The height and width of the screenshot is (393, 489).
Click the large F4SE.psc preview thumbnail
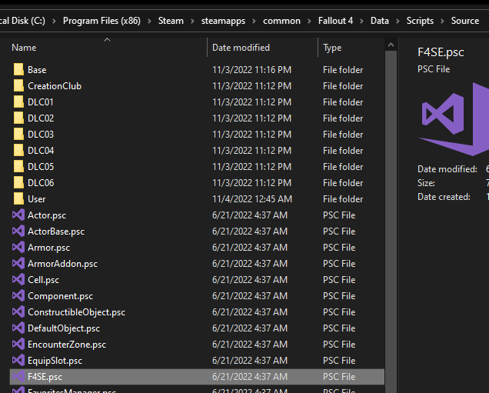tap(454, 119)
